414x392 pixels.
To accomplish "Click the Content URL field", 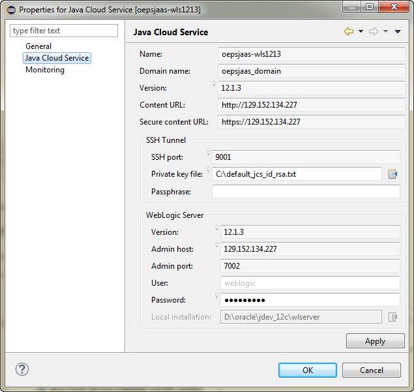I will pyautogui.click(x=312, y=104).
